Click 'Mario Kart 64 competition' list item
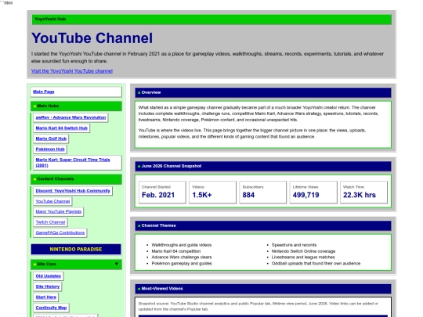 [x=176, y=251]
